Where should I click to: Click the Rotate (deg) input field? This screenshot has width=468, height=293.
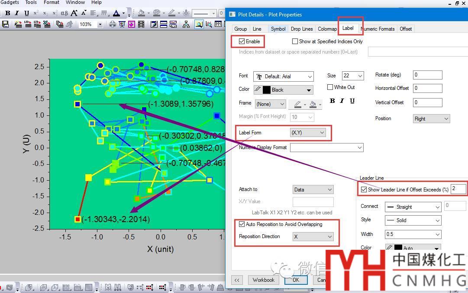427,75
